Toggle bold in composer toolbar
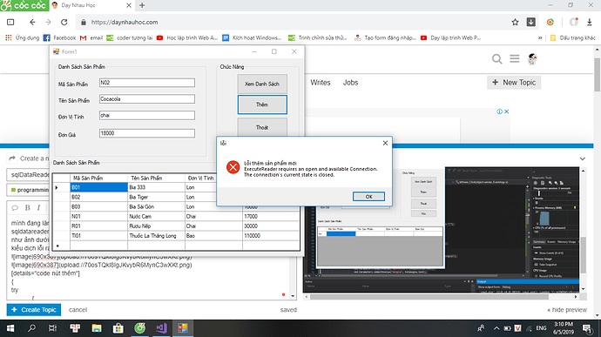The image size is (601, 337). [27, 208]
